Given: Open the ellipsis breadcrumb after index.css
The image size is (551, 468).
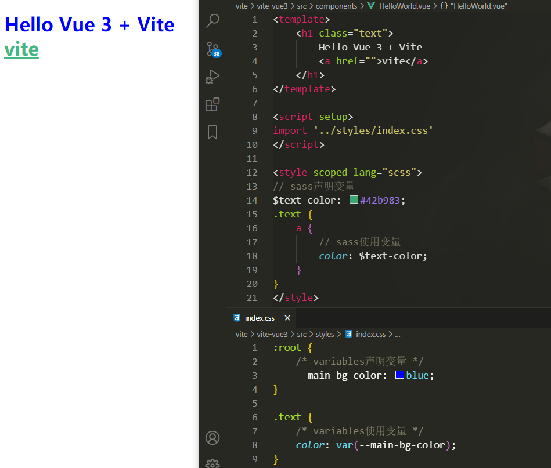Looking at the screenshot, I should [398, 334].
